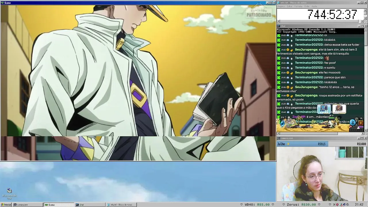This screenshot has width=368, height=207.
Task: Click the red shield system tray icon
Action: 338,205
